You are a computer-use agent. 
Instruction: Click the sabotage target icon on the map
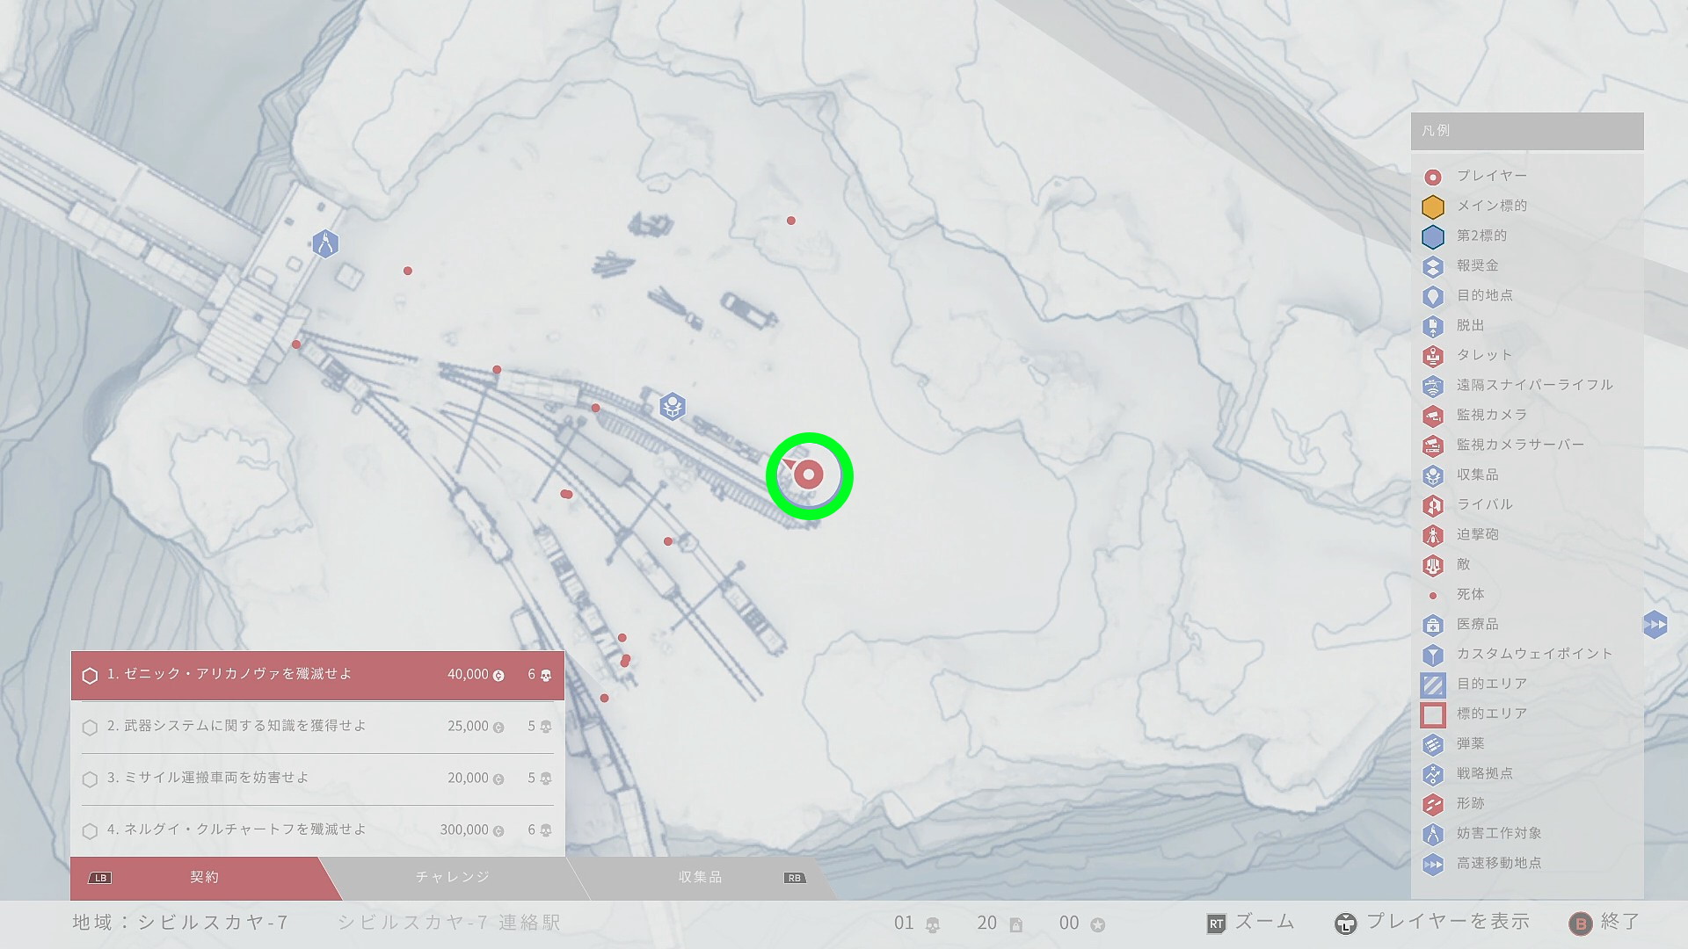325,243
